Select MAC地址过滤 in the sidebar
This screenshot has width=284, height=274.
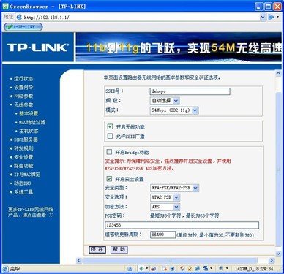pos(32,122)
